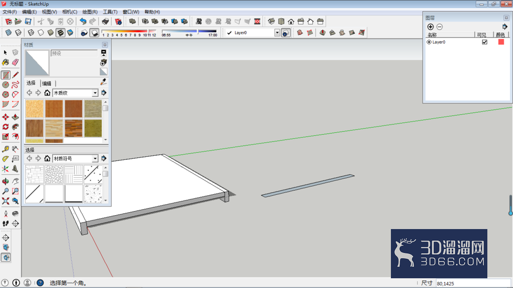
Task: Open details arrow beside 木质纹 list
Action: (x=104, y=93)
